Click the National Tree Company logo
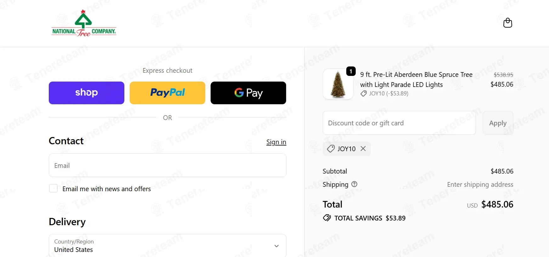Screen dimensions: 549x257 84,24
